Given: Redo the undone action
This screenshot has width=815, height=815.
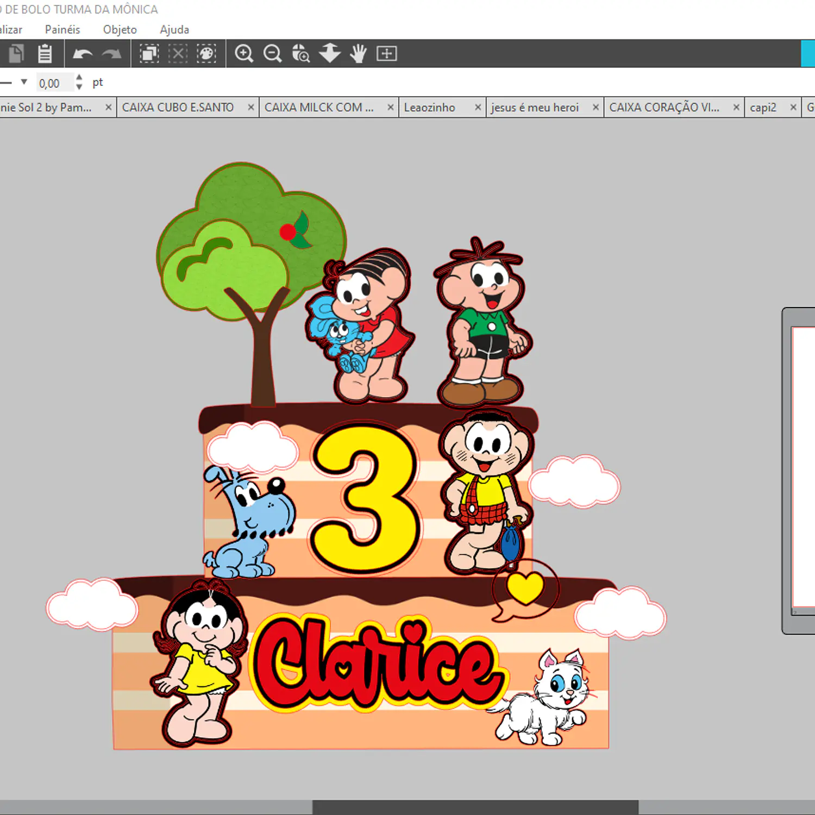Looking at the screenshot, I should [111, 54].
